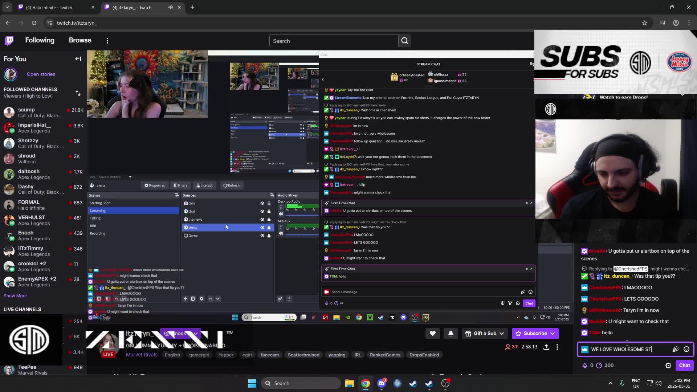This screenshot has height=392, width=697.
Task: Go back using the browser back arrow
Action: click(x=8, y=23)
